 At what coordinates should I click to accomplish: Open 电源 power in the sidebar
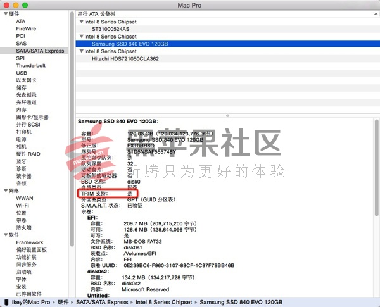tap(22, 139)
